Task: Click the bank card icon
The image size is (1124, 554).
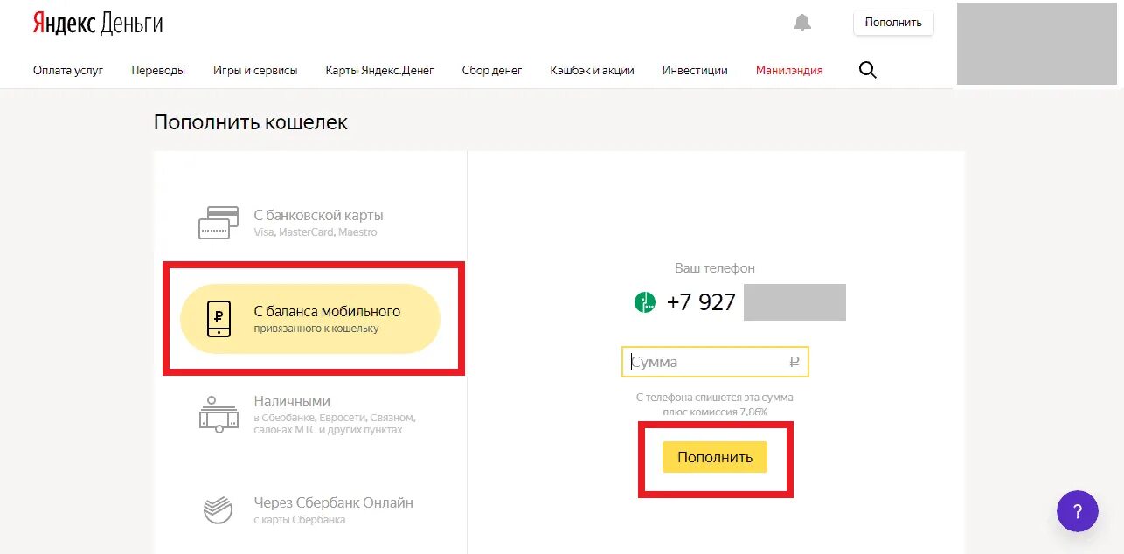Action: [x=219, y=223]
